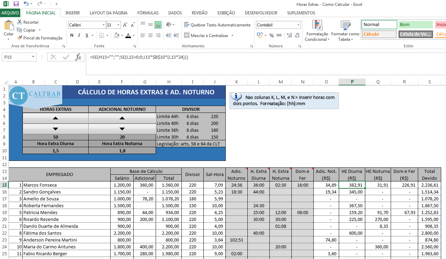The width and height of the screenshot is (446, 259).
Task: Align text to middle vertically
Action: [x=150, y=25]
